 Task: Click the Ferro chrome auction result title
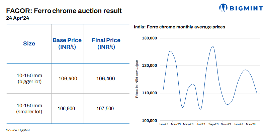(x=64, y=11)
